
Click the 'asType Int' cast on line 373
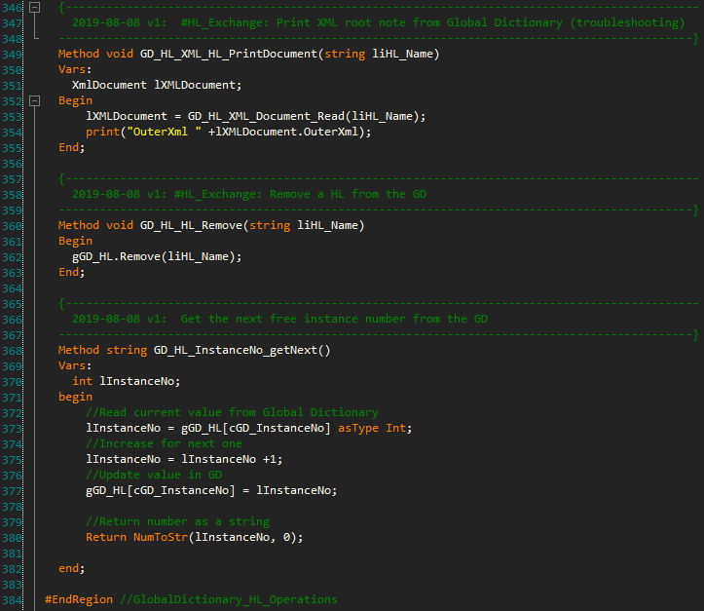(x=372, y=428)
